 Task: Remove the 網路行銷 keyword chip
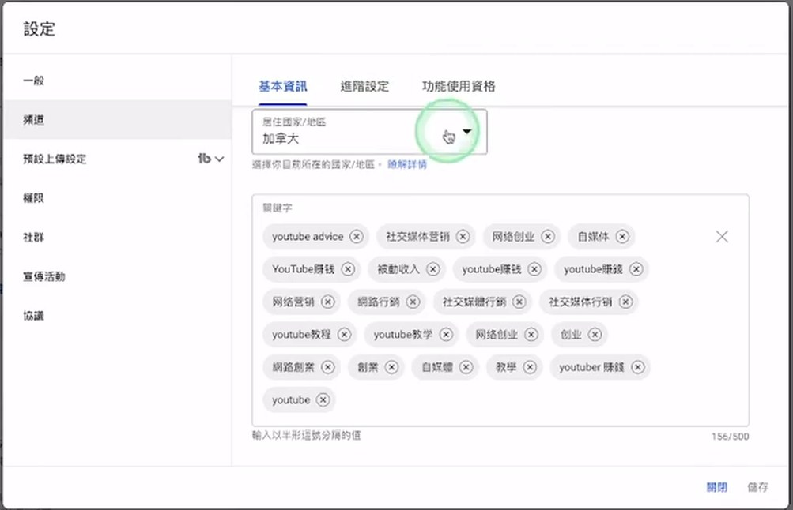coord(413,302)
